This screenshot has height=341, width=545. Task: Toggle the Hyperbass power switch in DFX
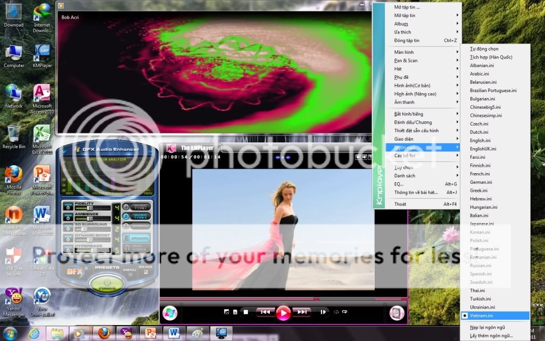pyautogui.click(x=68, y=250)
